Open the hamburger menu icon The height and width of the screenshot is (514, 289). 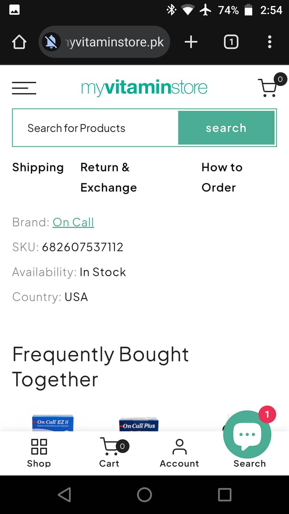[24, 88]
